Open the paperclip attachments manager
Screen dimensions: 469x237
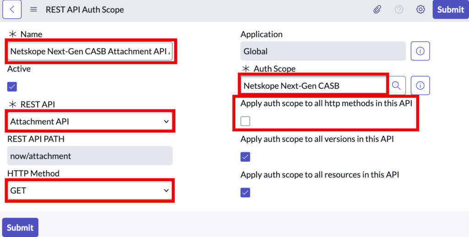[x=377, y=10]
